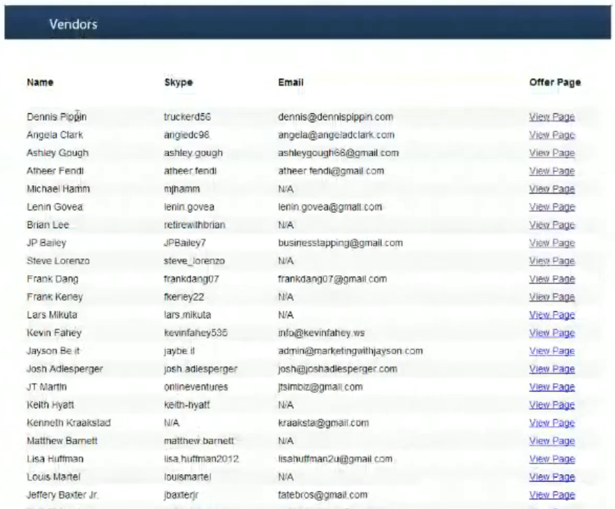Image resolution: width=615 pixels, height=509 pixels.
Task: Click Skype ID mjhamm
Action: [x=181, y=189]
